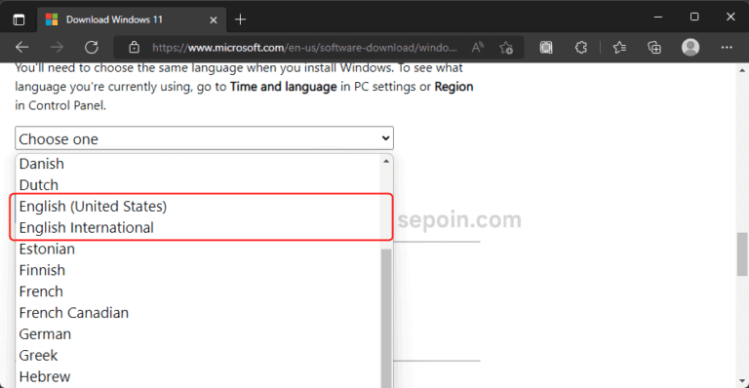Click the language list scrollbar thumb

pyautogui.click(x=386, y=318)
